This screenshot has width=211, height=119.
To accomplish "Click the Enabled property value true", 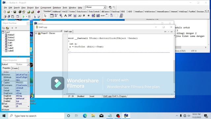I will pos(21,101).
